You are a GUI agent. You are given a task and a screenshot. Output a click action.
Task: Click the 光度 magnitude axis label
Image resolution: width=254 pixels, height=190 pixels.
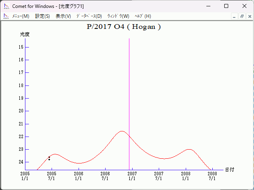point(25,34)
